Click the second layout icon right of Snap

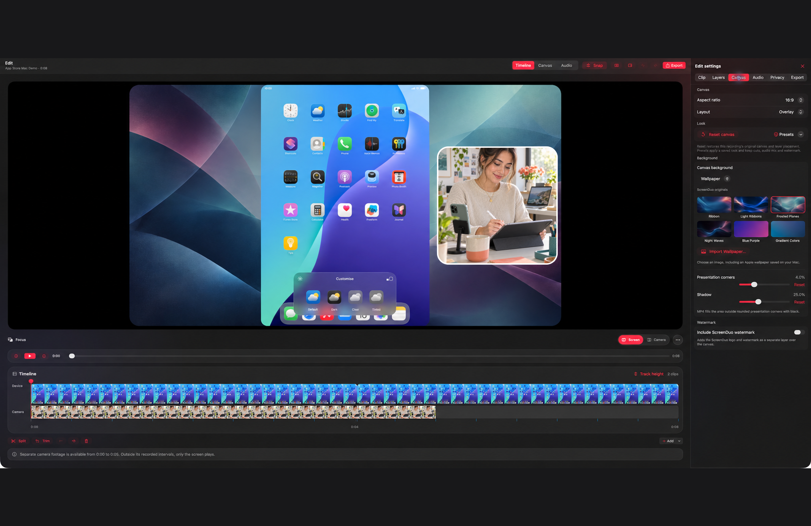(x=630, y=66)
